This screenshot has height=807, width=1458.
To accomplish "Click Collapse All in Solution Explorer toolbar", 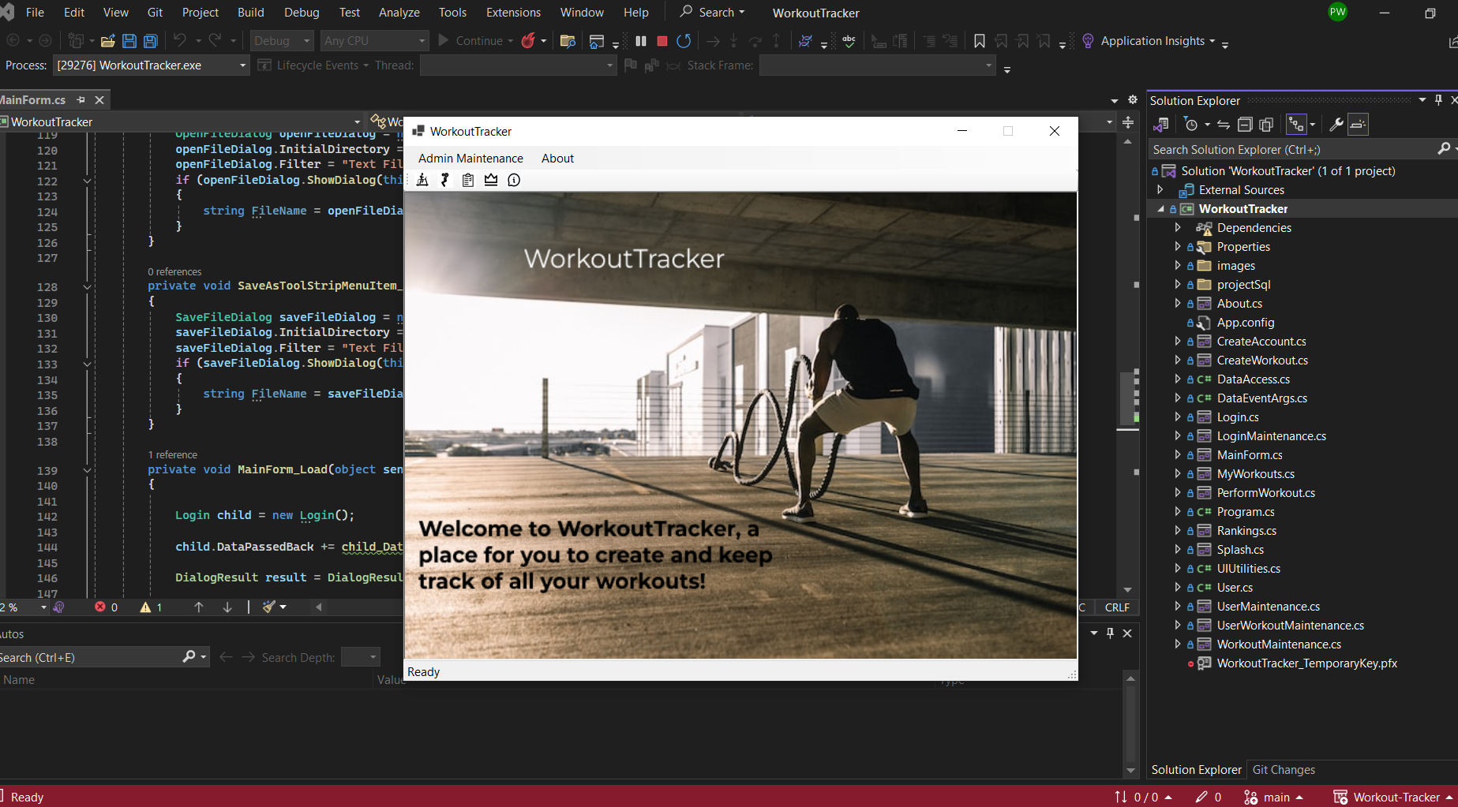I will 1245,125.
